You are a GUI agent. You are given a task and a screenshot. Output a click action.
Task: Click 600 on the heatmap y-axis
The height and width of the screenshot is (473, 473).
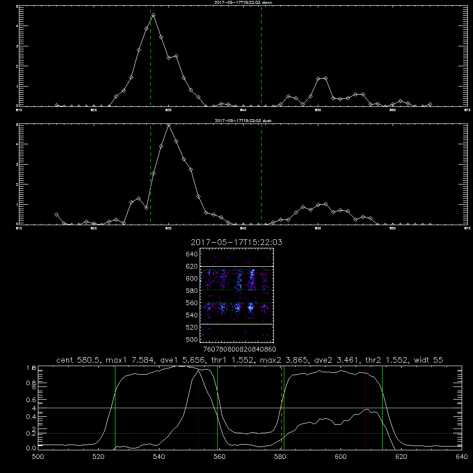(x=192, y=279)
